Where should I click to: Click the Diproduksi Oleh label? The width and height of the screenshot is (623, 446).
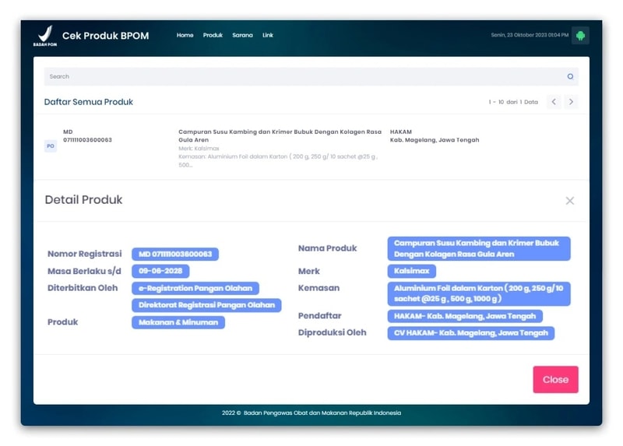(x=333, y=332)
